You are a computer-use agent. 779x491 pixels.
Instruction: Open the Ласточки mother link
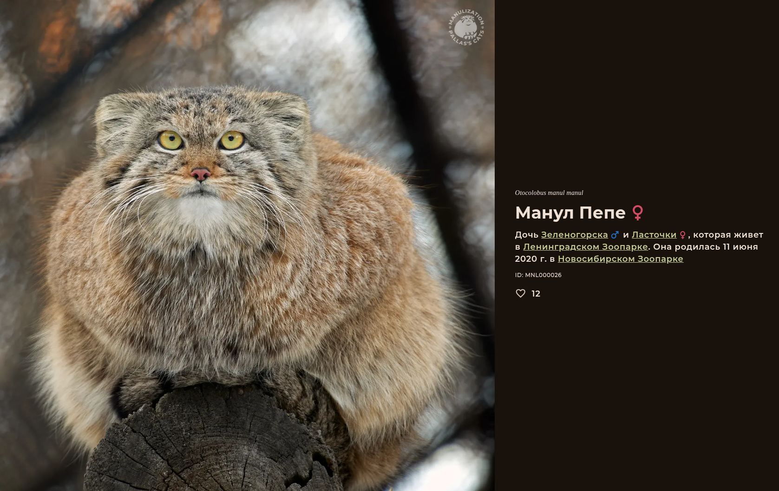(654, 235)
